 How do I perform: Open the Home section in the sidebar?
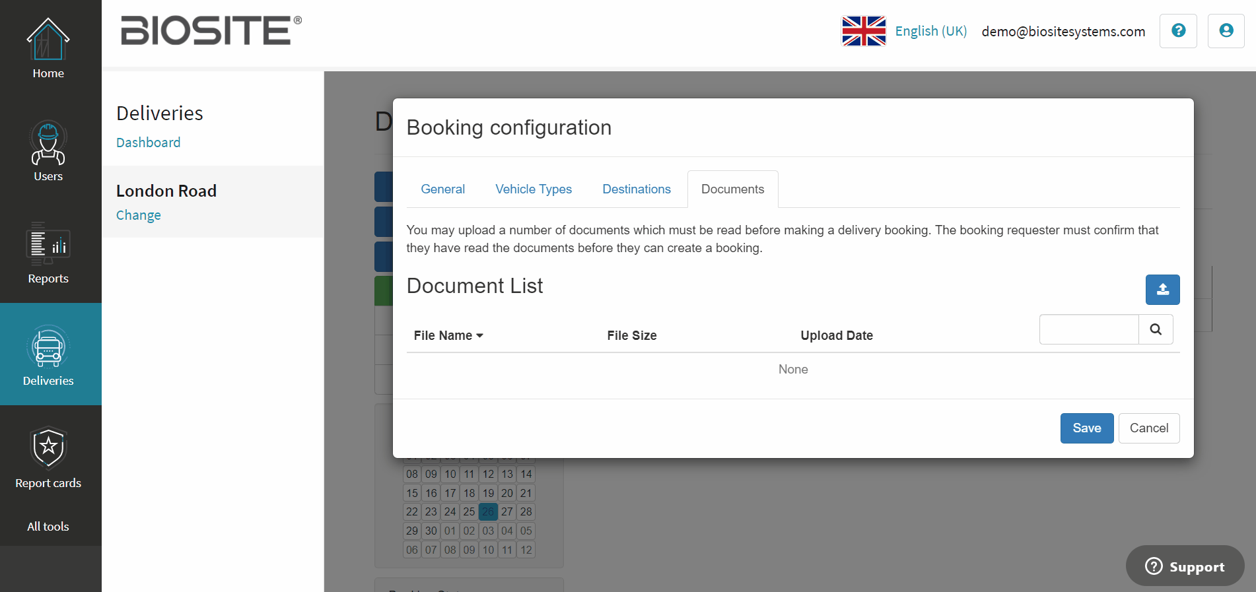pyautogui.click(x=48, y=49)
